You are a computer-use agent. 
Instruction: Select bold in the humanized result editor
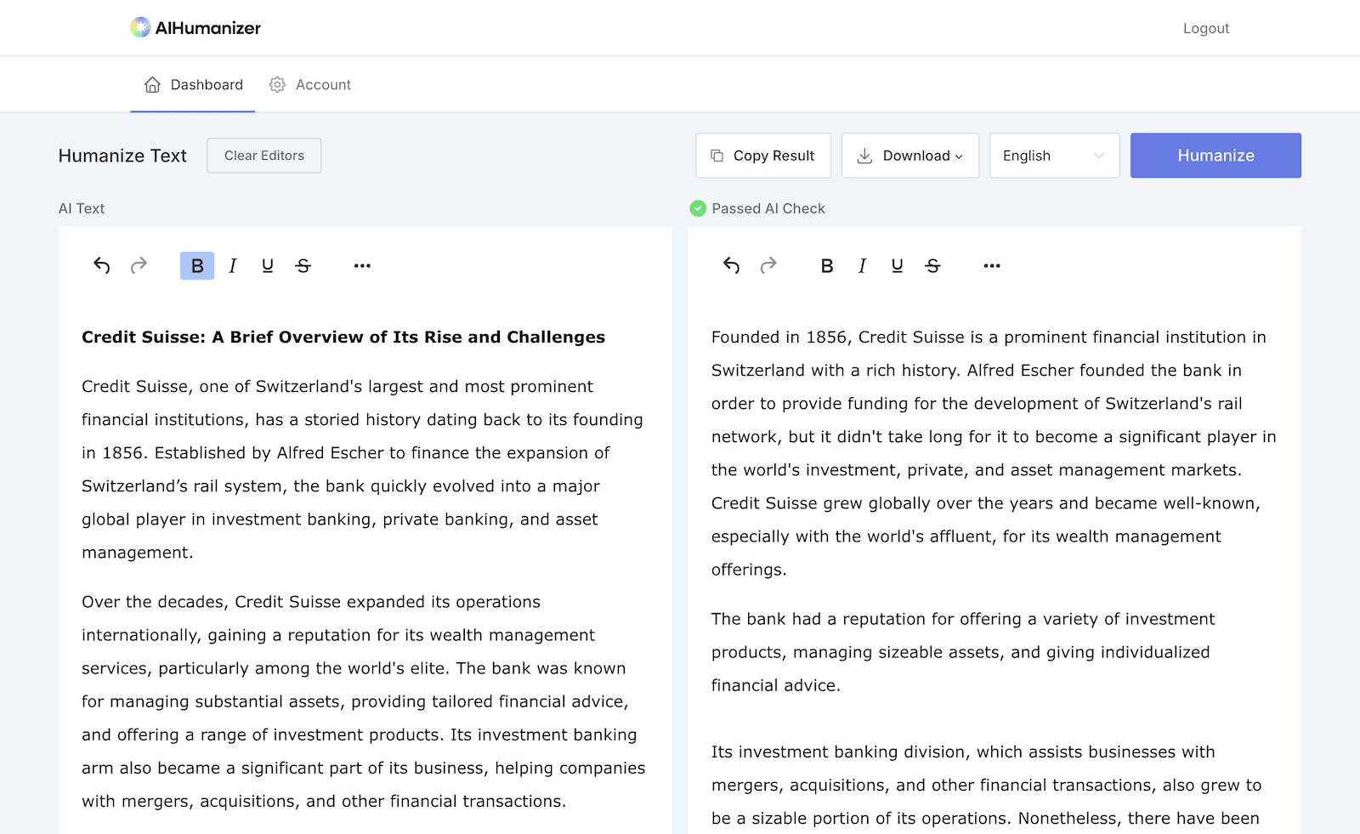(826, 265)
